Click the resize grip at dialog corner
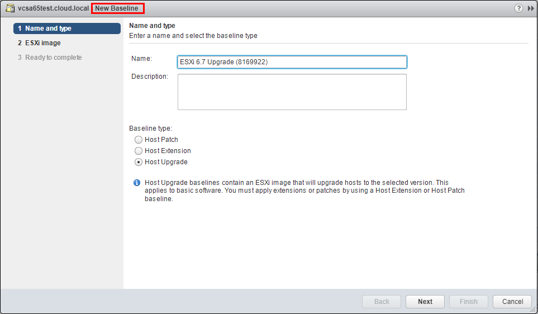Image resolution: width=538 pixels, height=314 pixels. 533,309
